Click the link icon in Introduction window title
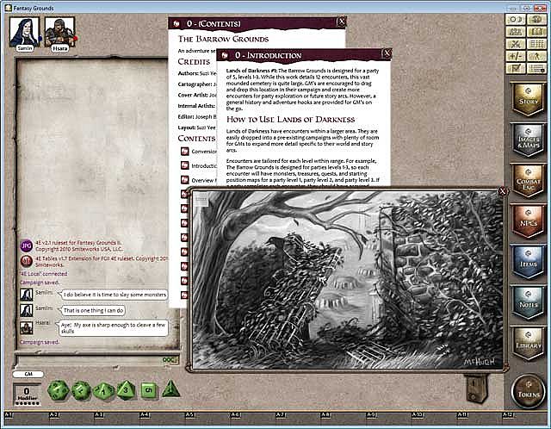This screenshot has width=551, height=429. point(225,55)
